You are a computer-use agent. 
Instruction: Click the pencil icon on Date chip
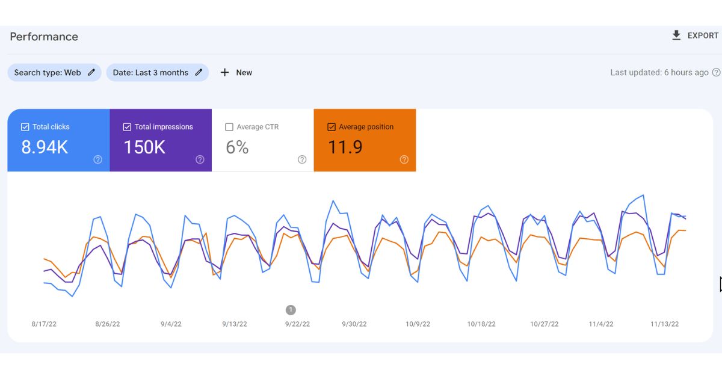click(199, 72)
